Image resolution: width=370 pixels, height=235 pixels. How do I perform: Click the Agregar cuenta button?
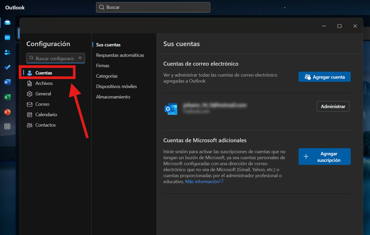[324, 77]
